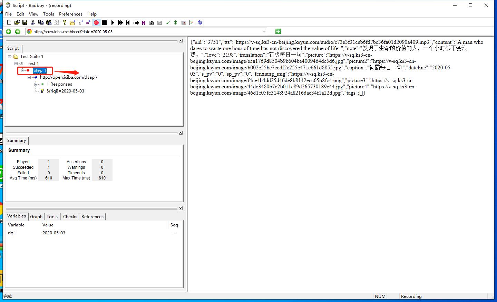Screen dimensions: 497x302
Task: Click the green Forward navigation arrow
Action: pyautogui.click(x=18, y=31)
